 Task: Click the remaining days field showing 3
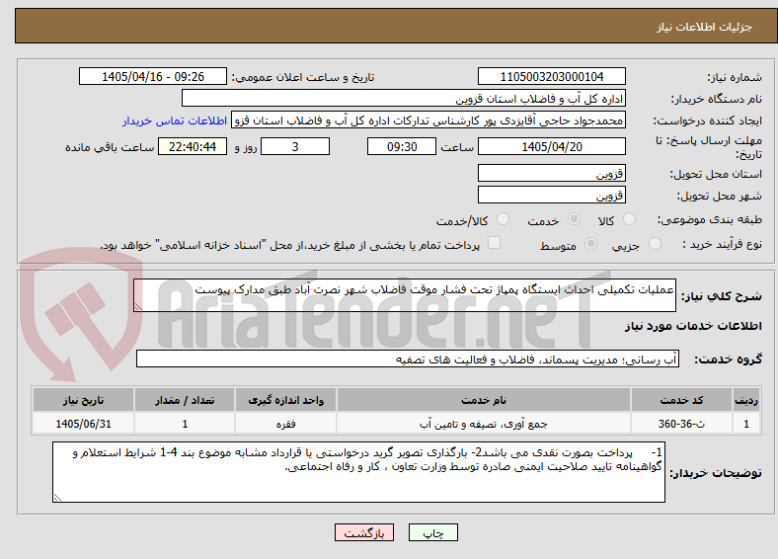pyautogui.click(x=295, y=147)
